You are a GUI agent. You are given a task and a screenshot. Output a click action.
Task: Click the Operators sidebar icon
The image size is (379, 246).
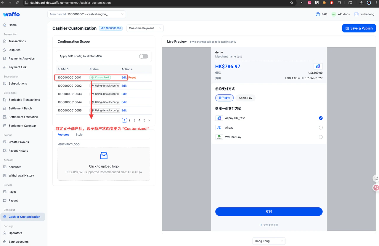5,233
